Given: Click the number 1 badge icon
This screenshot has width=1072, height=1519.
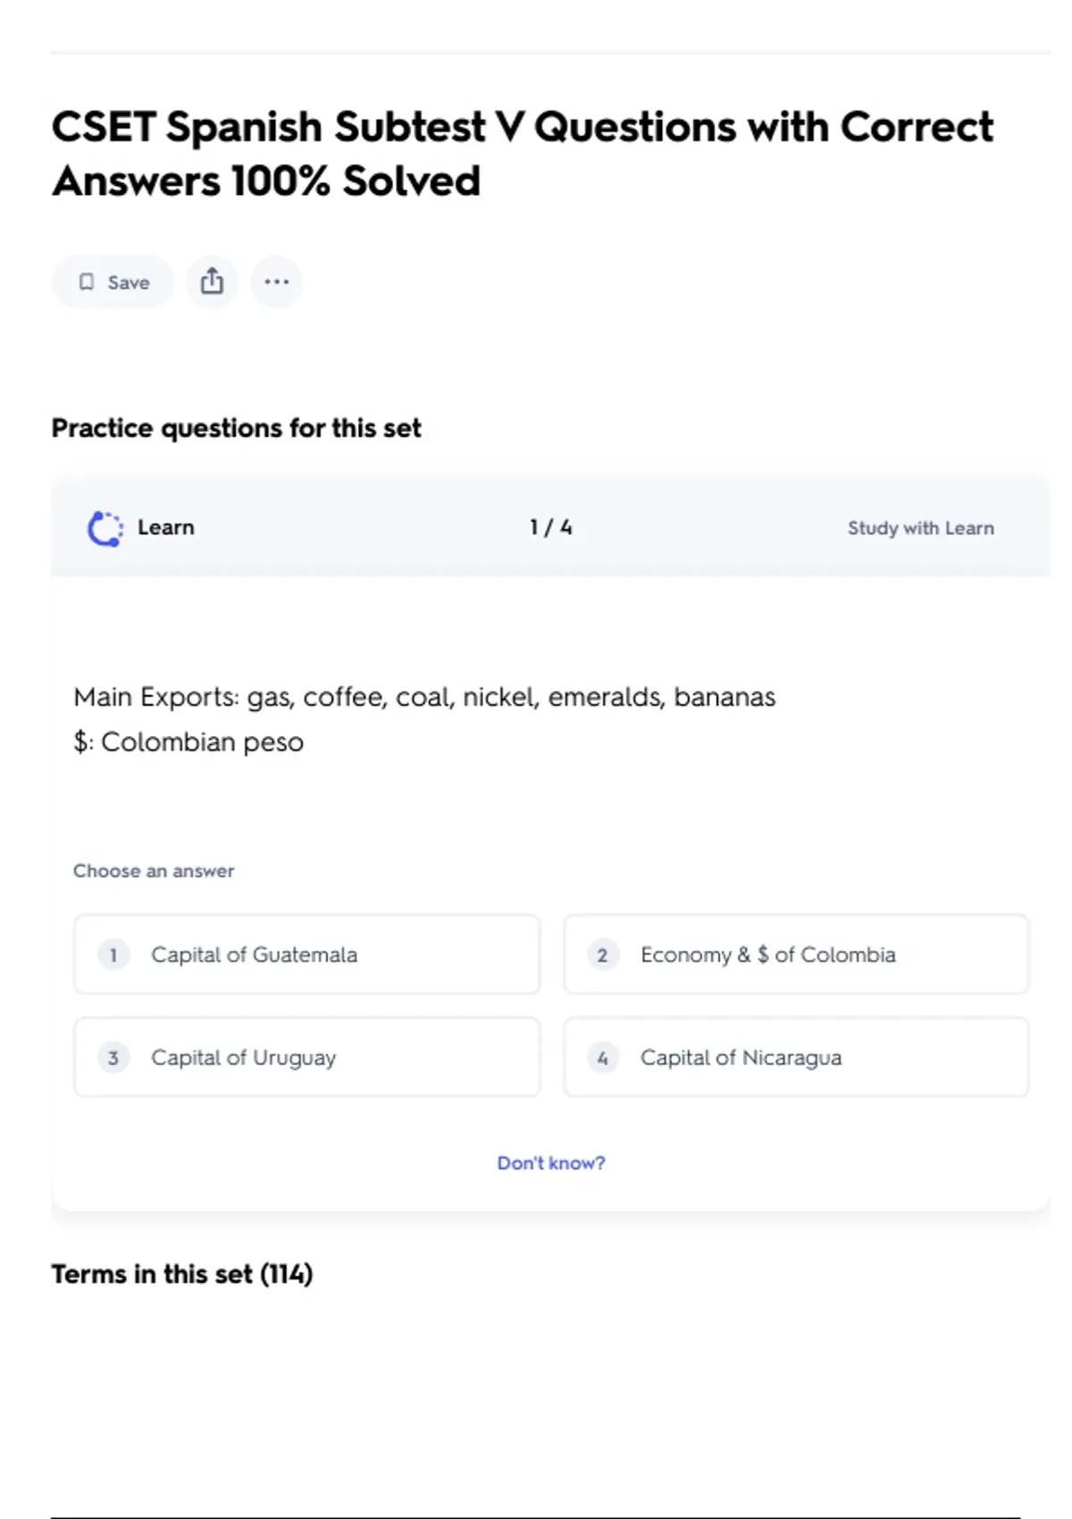Looking at the screenshot, I should pyautogui.click(x=113, y=955).
